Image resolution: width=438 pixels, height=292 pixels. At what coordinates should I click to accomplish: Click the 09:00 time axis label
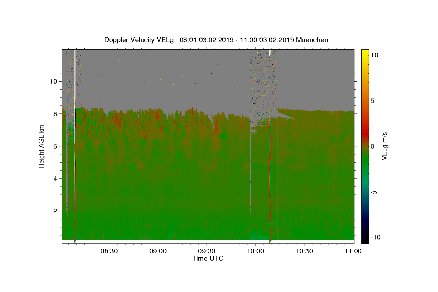158,251
